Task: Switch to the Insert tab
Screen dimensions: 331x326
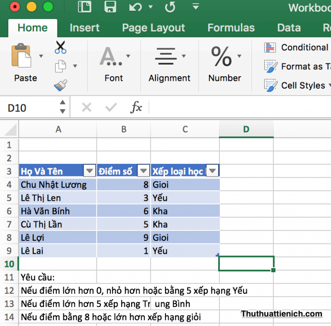Action: tap(84, 28)
